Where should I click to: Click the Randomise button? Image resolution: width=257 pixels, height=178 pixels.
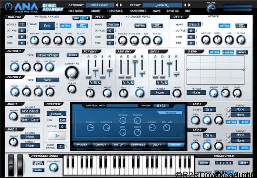click(138, 11)
